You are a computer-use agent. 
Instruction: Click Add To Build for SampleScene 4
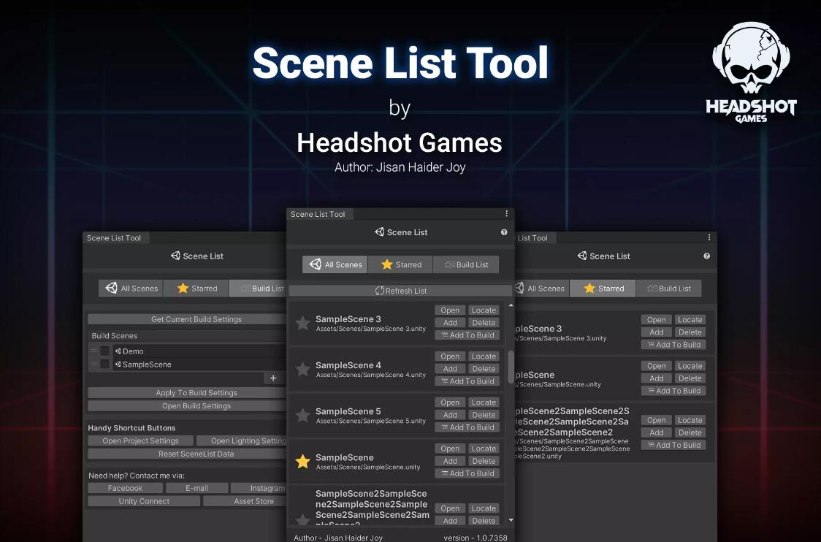click(x=467, y=381)
